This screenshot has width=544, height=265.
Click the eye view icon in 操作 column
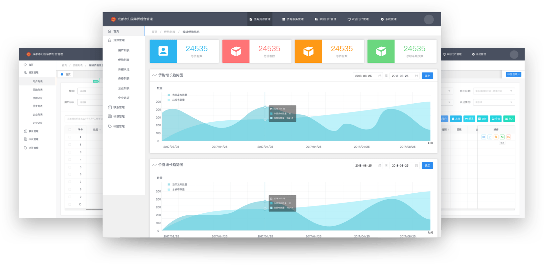coord(483,137)
